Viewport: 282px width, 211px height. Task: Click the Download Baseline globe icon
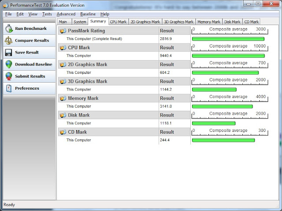(9, 65)
